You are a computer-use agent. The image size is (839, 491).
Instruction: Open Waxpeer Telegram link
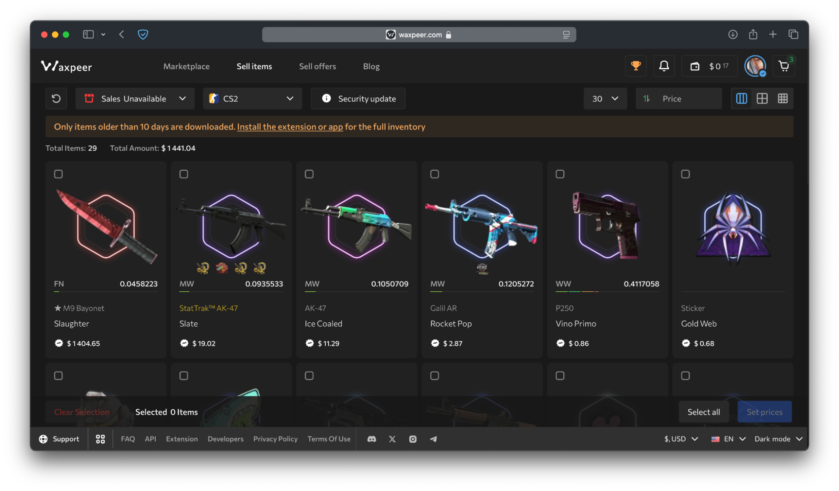[434, 439]
